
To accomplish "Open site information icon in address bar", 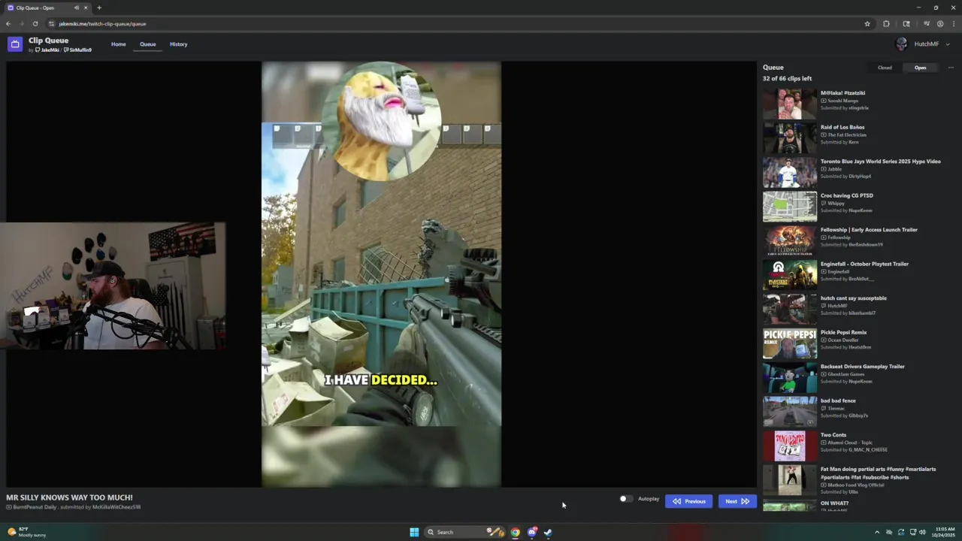I will (51, 23).
